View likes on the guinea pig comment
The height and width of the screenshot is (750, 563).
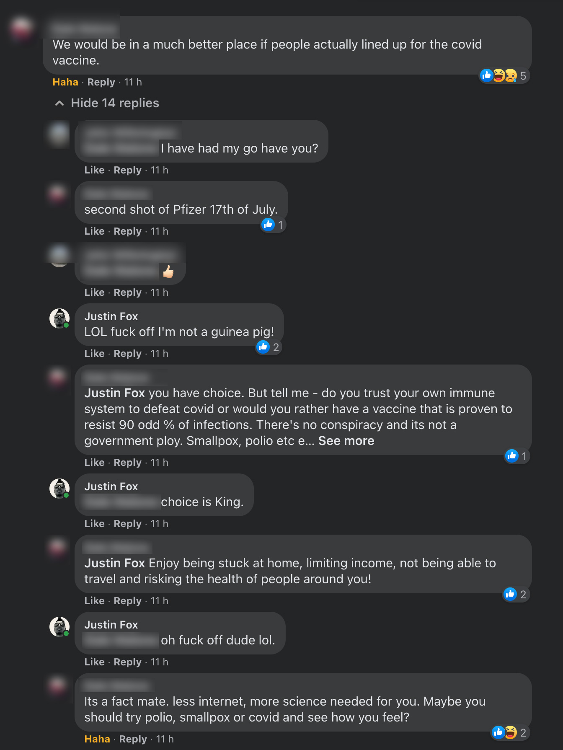[268, 347]
